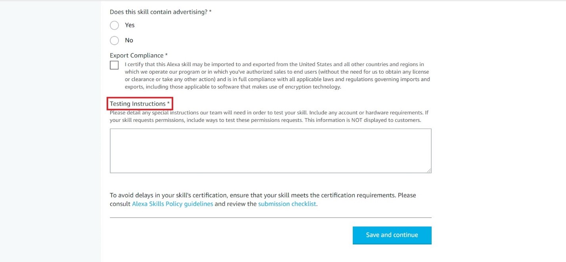Click the empty left sidebar panel
The image size is (566, 262).
tap(50, 131)
